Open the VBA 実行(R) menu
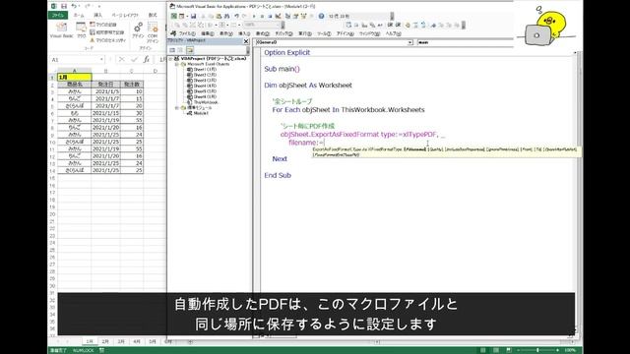Screen dimensions: 630x354 (x=305, y=33)
